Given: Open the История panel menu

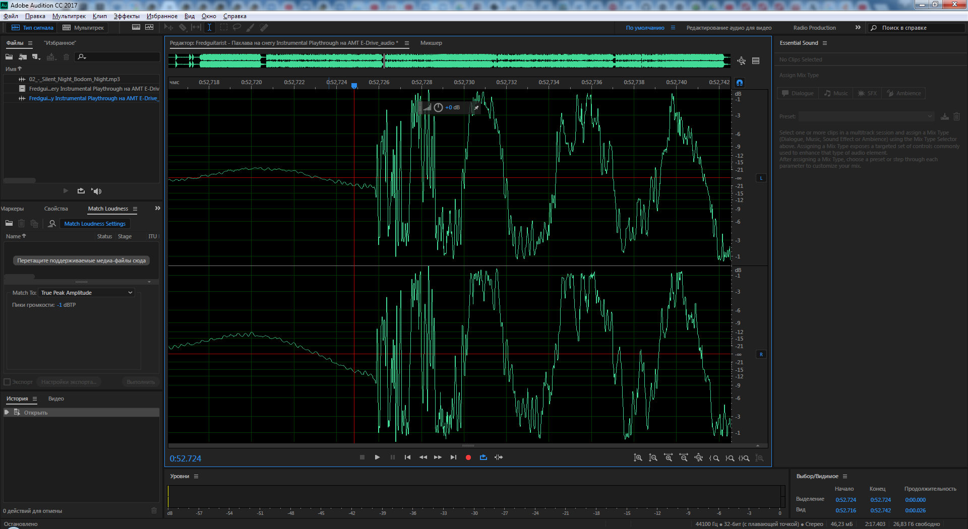Looking at the screenshot, I should tap(35, 399).
